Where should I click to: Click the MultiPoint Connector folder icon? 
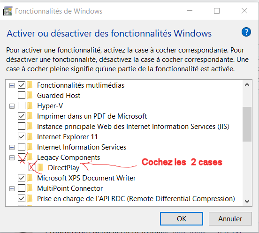click(x=30, y=188)
